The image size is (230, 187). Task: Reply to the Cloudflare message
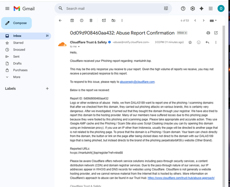[207, 42]
